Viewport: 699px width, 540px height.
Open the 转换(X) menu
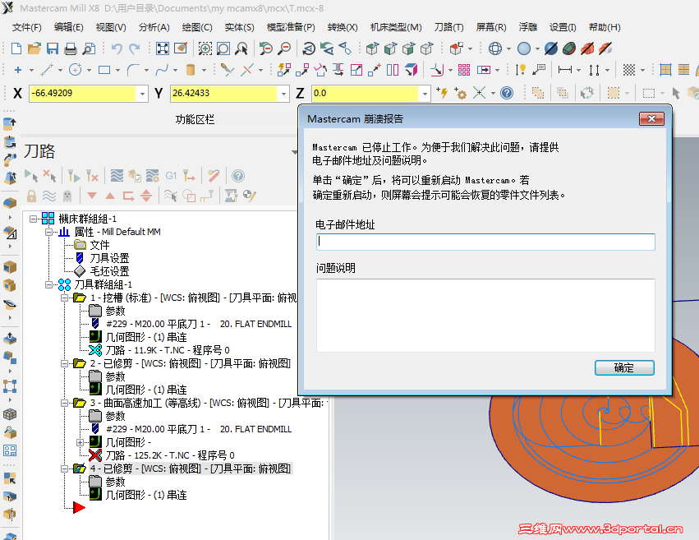(343, 27)
